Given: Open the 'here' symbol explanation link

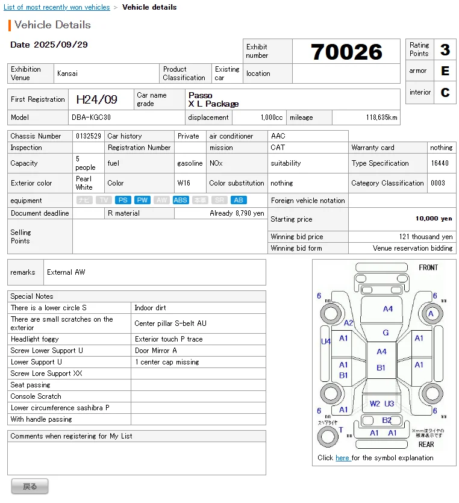Looking at the screenshot, I should coord(342,458).
